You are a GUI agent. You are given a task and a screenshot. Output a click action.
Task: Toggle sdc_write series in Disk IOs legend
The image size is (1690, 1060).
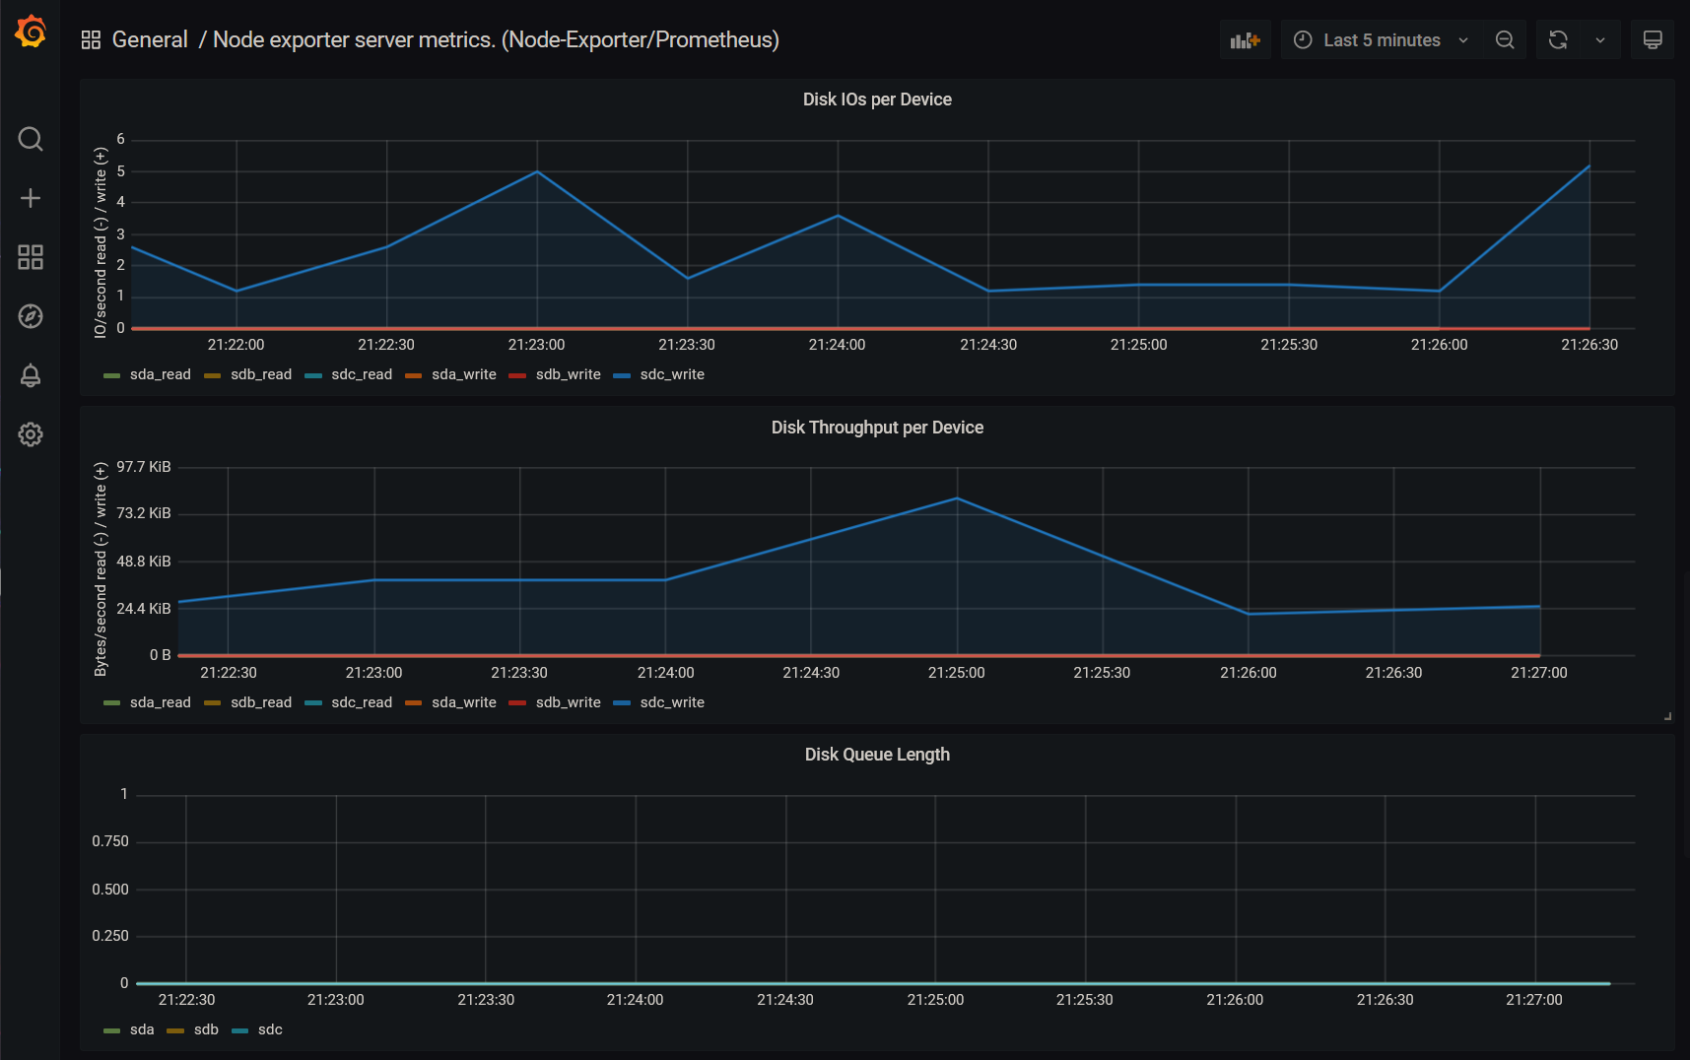coord(672,374)
